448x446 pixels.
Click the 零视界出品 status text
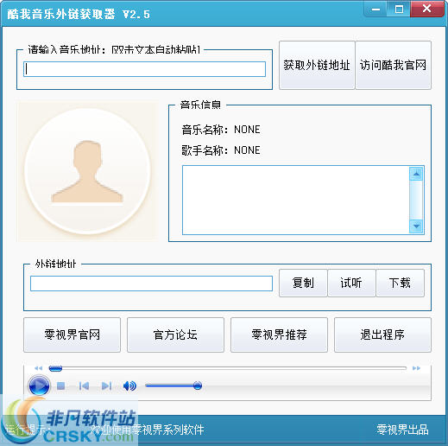click(x=402, y=430)
